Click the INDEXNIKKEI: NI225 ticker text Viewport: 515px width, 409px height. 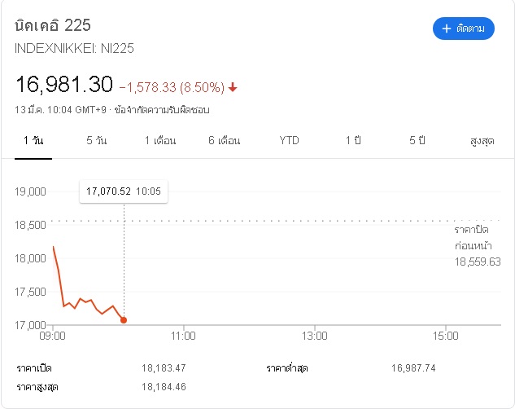[x=74, y=48]
